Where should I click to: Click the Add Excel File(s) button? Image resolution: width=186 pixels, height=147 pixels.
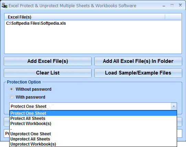click(48, 61)
